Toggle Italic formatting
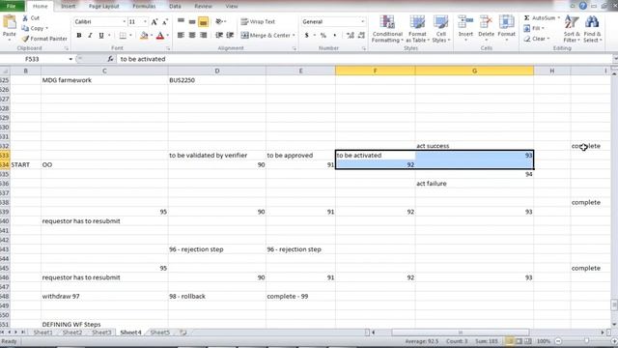The height and width of the screenshot is (348, 618). pos(90,36)
